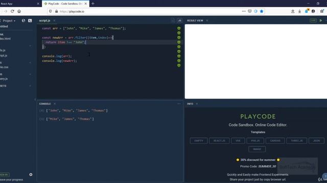Go to Firefox home page

(x=19, y=11)
